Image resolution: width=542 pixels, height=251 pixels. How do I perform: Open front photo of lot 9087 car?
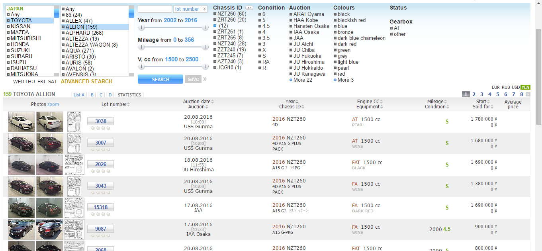22,229
